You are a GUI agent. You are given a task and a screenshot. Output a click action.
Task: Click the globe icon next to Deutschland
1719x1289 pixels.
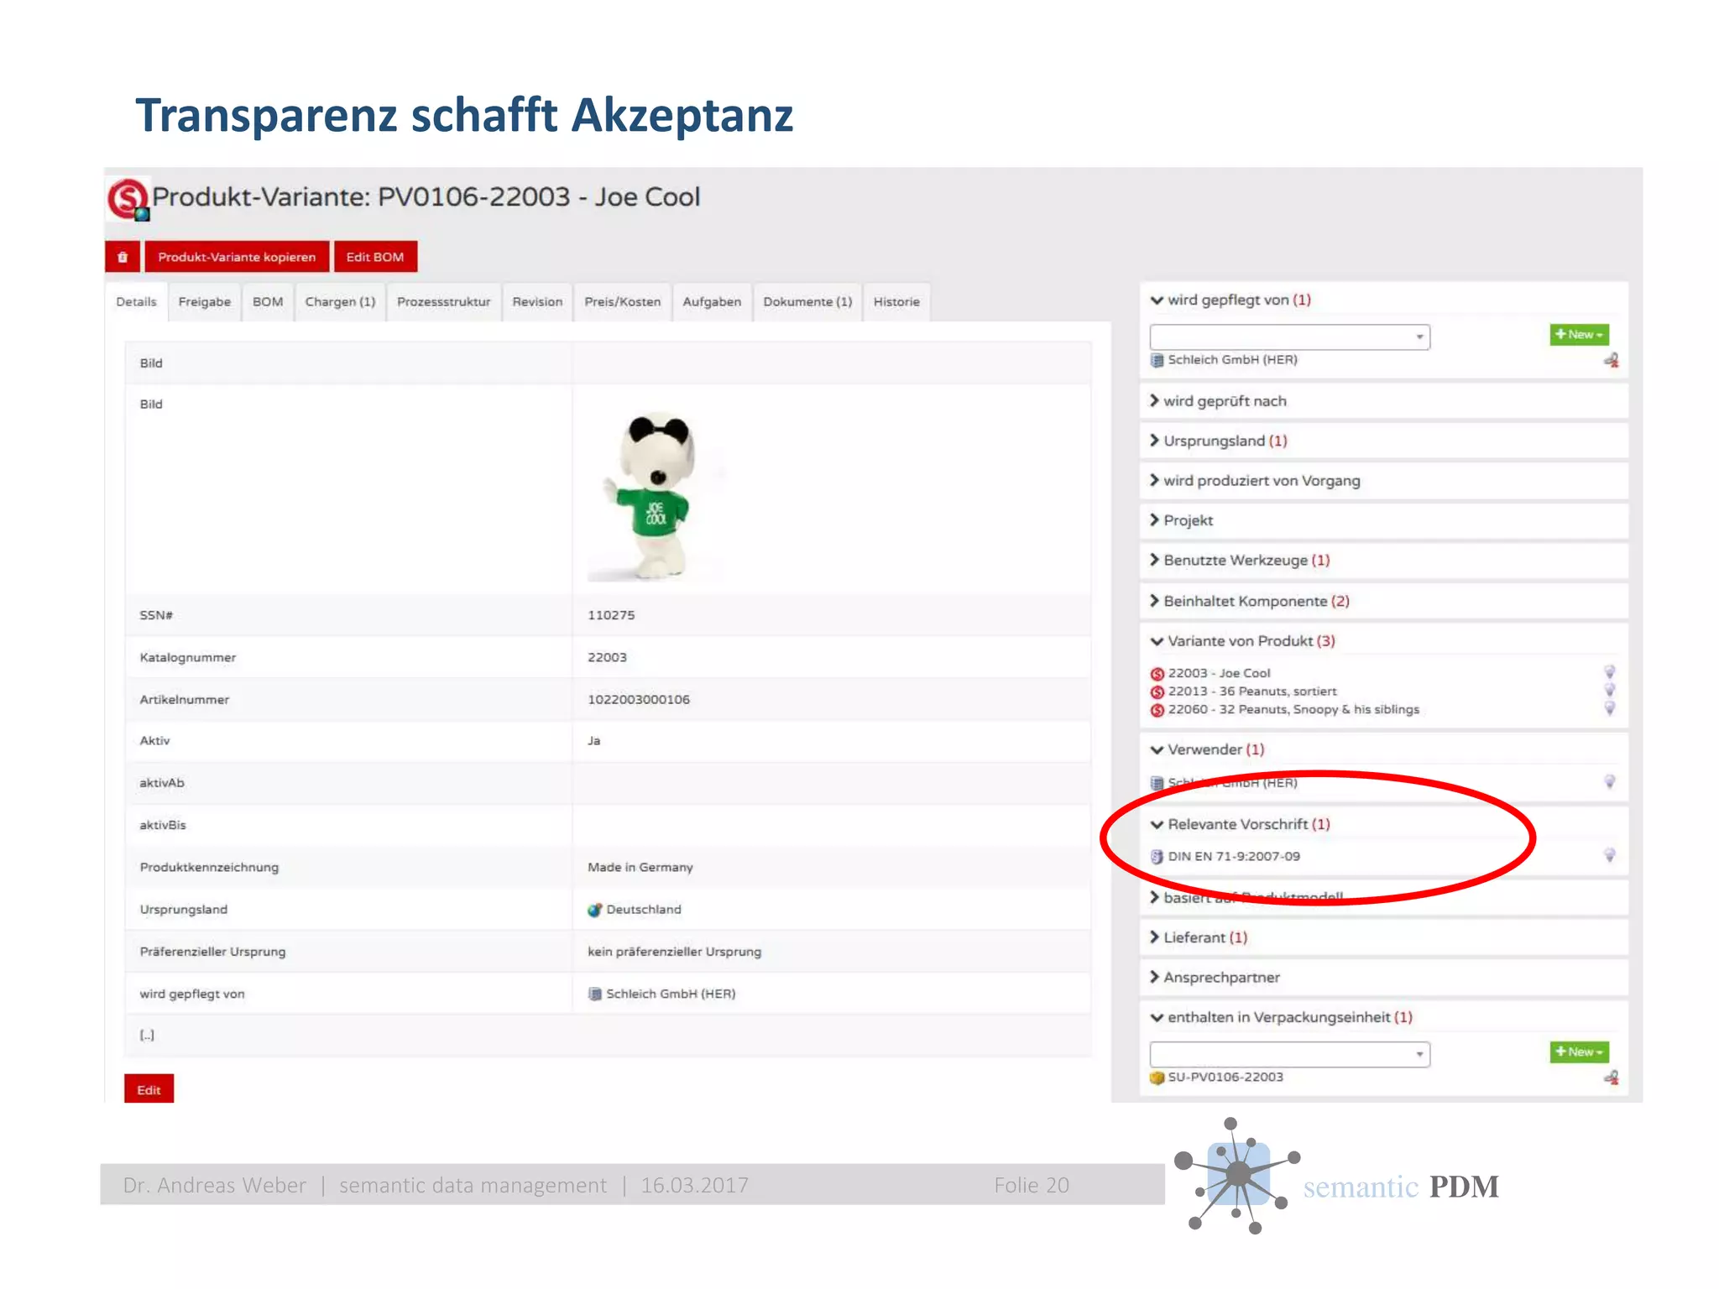[x=595, y=910]
